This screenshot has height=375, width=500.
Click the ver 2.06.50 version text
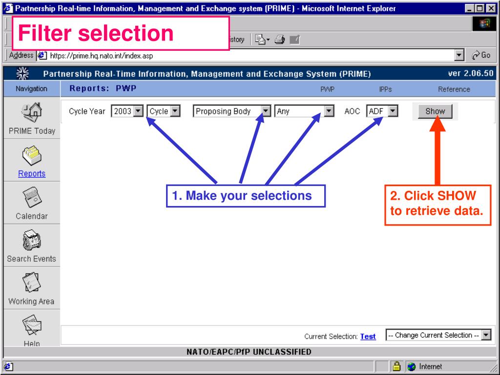[x=471, y=74]
